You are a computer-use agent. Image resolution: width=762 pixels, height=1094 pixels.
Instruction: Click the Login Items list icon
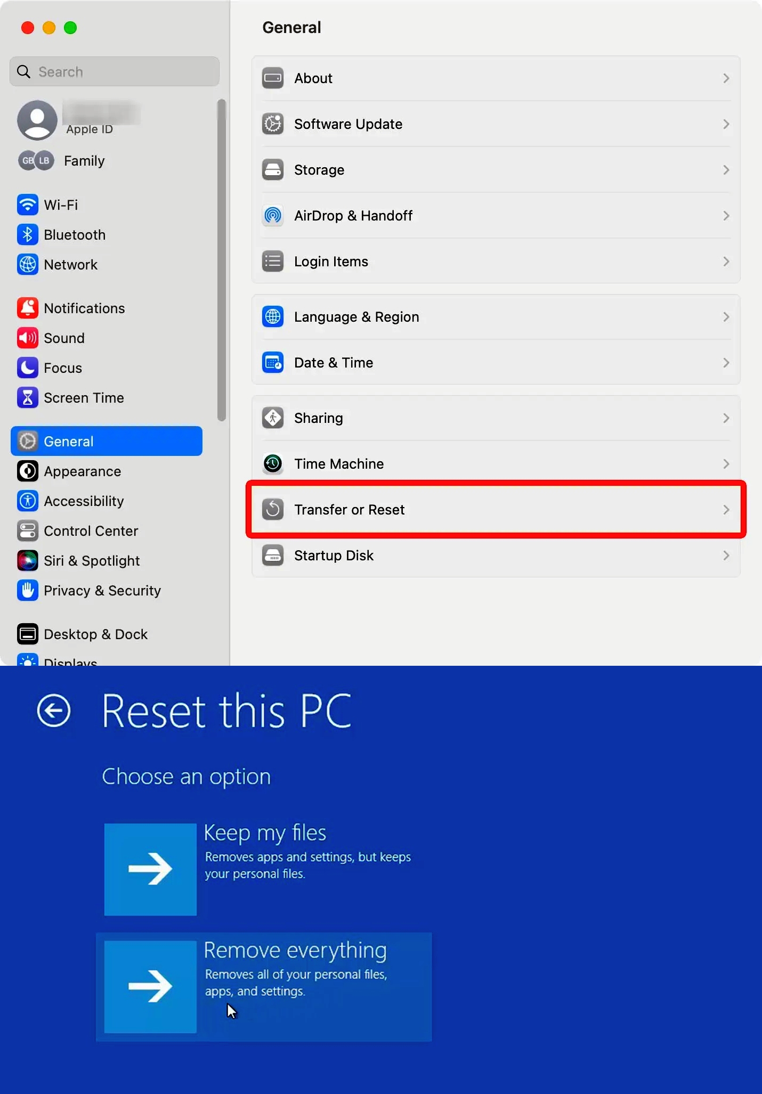(273, 262)
